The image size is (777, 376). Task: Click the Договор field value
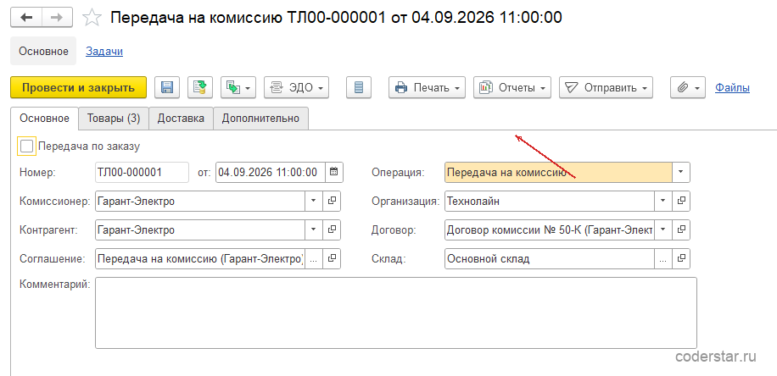tap(550, 229)
